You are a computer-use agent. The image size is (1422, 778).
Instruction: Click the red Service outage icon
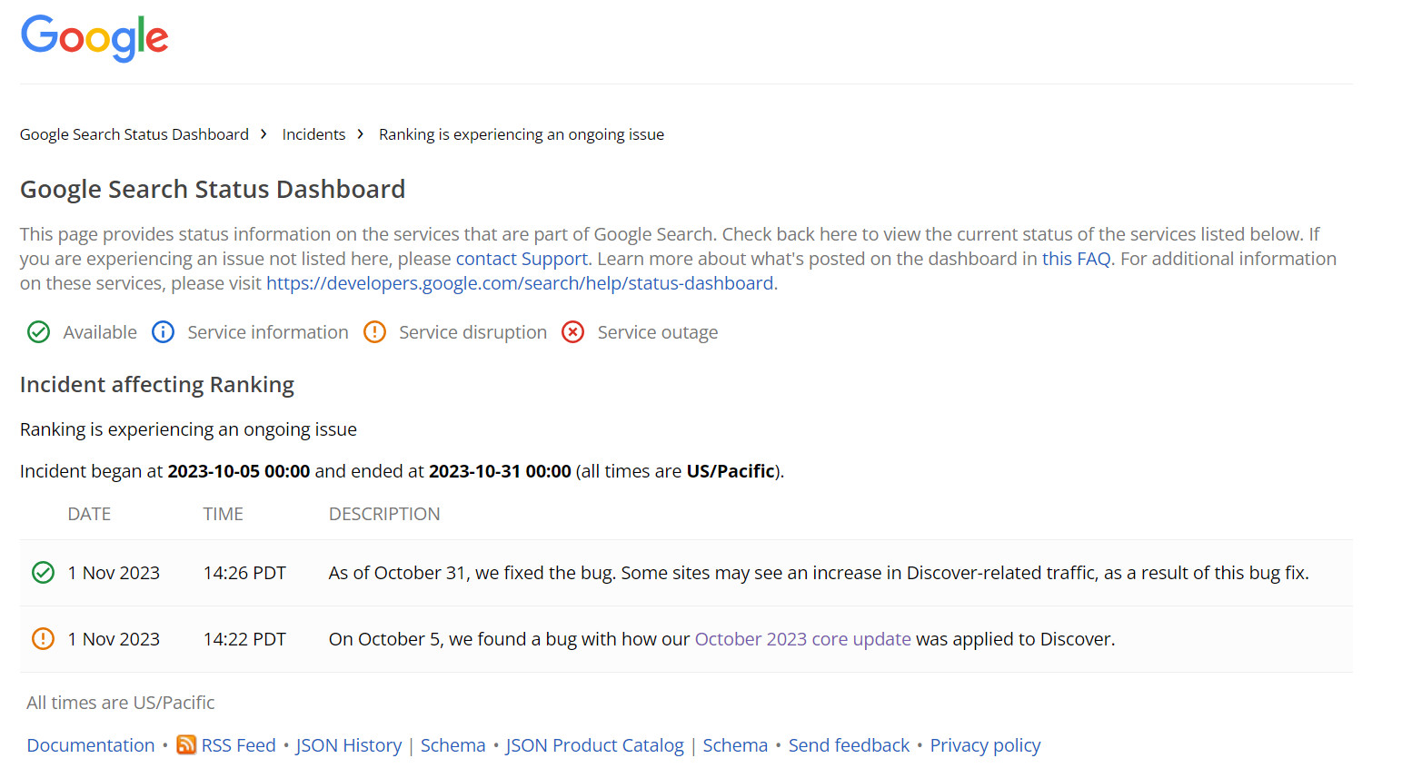(x=572, y=332)
